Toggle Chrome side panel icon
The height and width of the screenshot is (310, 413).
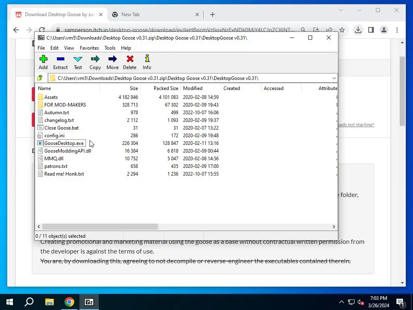coord(371,30)
